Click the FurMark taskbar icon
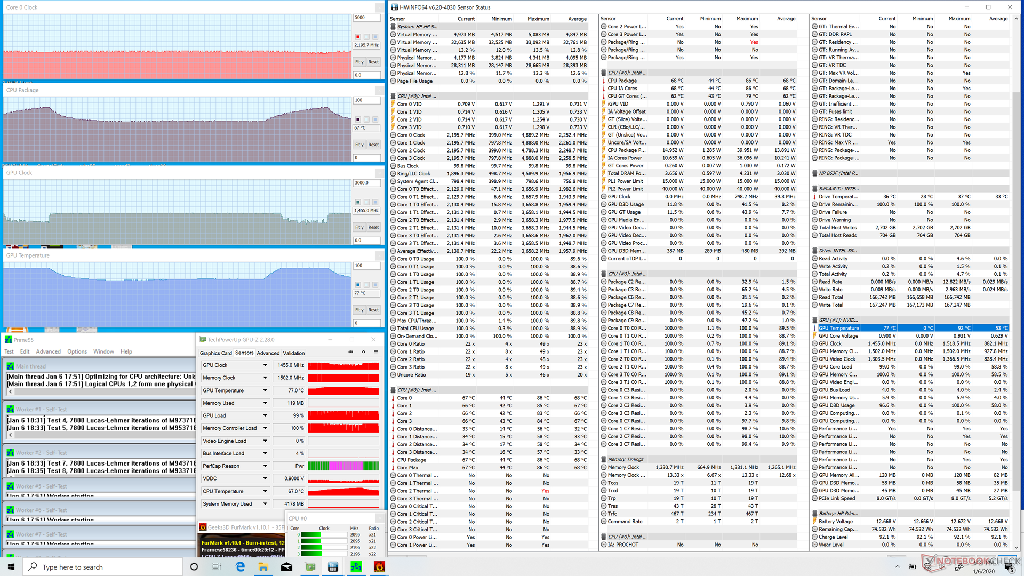 coord(379,567)
